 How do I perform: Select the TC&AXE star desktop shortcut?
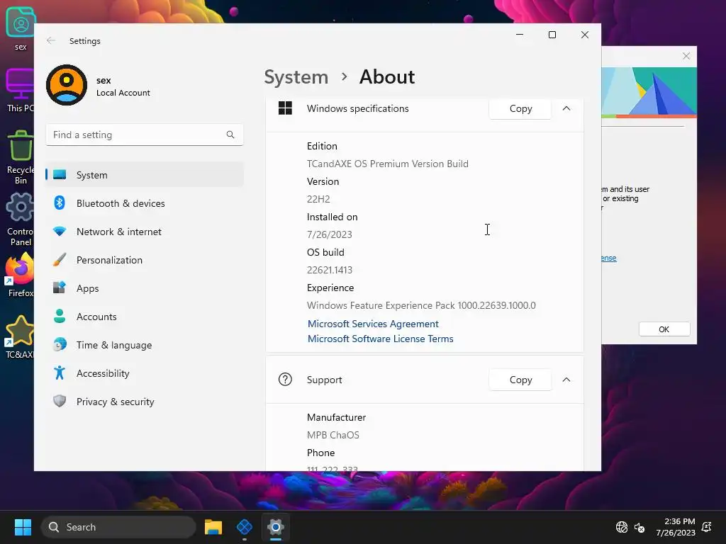click(x=20, y=338)
